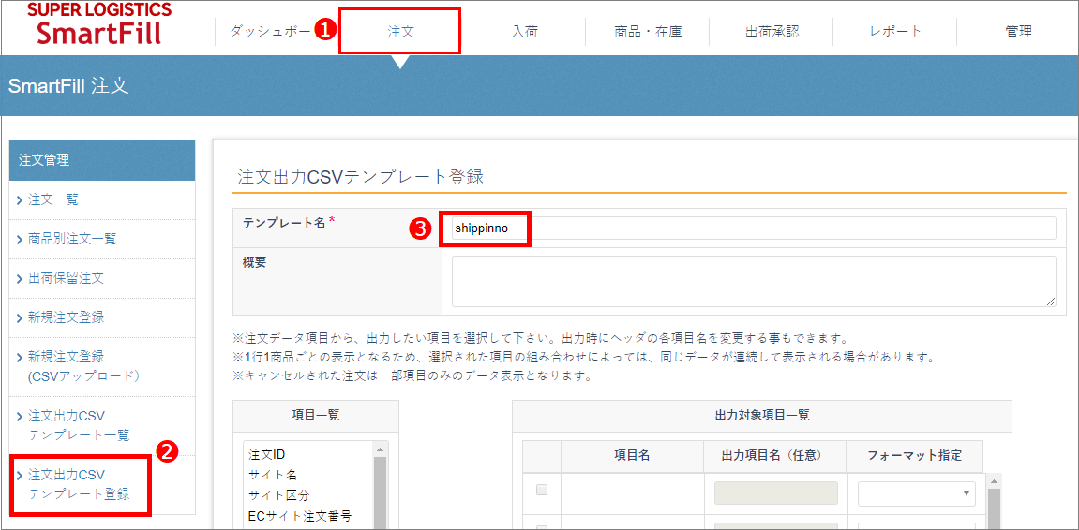Select サイト区分 in the 項目一覧 list

point(278,495)
